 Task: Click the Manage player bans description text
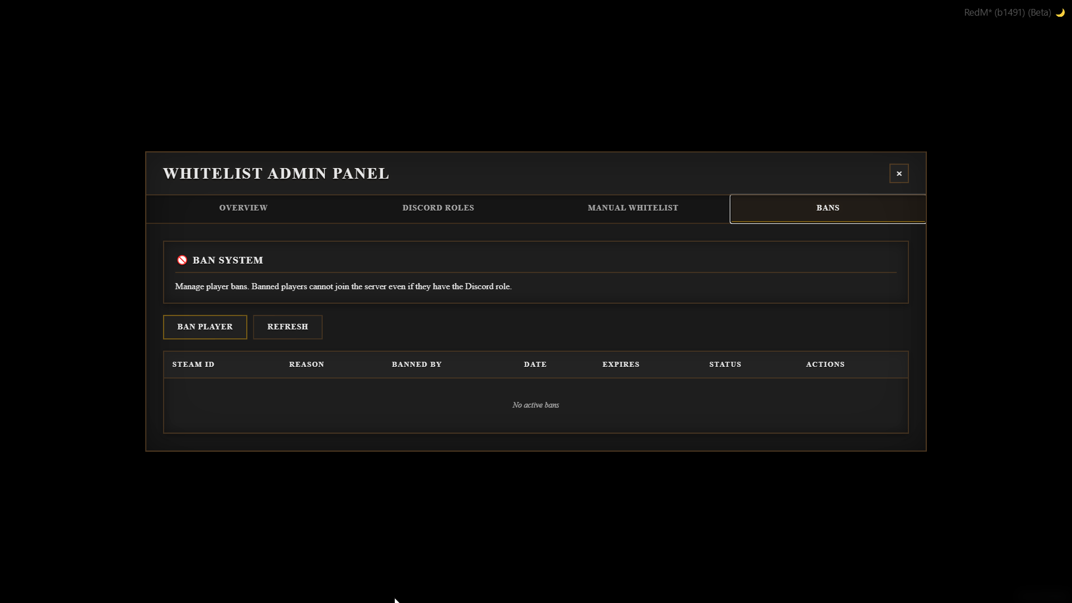click(343, 286)
